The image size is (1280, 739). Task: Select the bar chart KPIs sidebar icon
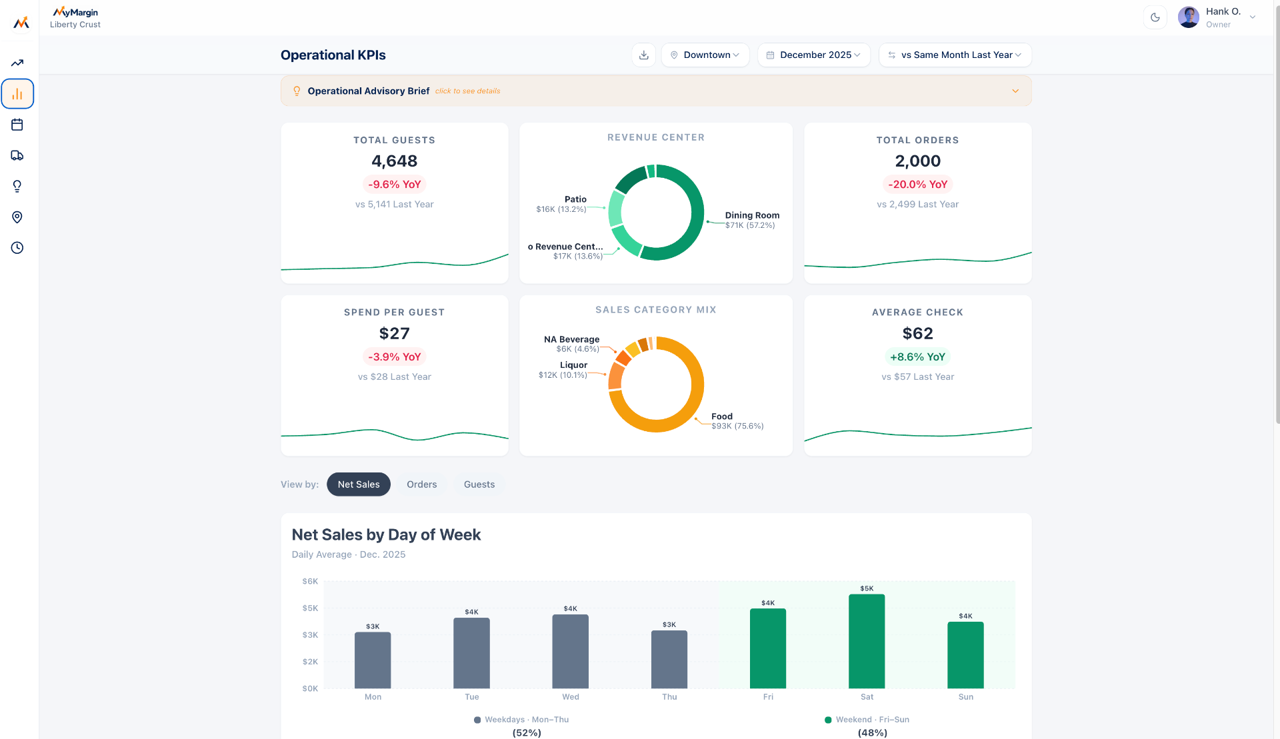(x=17, y=94)
